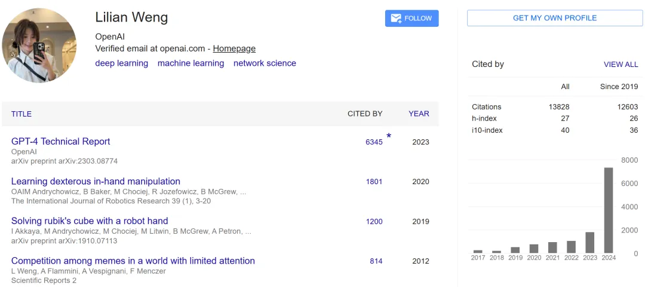The width and height of the screenshot is (645, 287).
Task: Sort publications by the Cited By column header
Action: pos(365,114)
